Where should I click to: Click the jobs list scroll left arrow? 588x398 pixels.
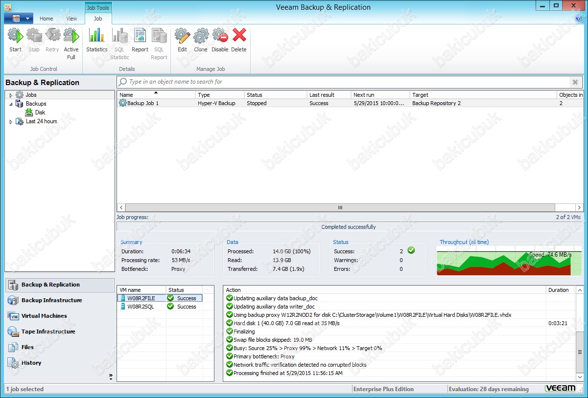pyautogui.click(x=120, y=207)
